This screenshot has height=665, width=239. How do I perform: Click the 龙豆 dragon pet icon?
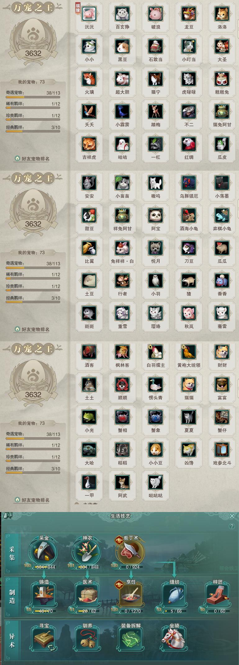[x=189, y=14]
